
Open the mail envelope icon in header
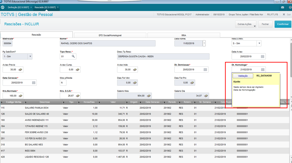click(x=283, y=7)
